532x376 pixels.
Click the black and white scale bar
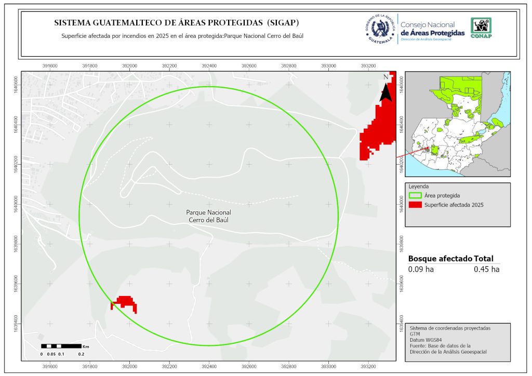click(x=61, y=346)
